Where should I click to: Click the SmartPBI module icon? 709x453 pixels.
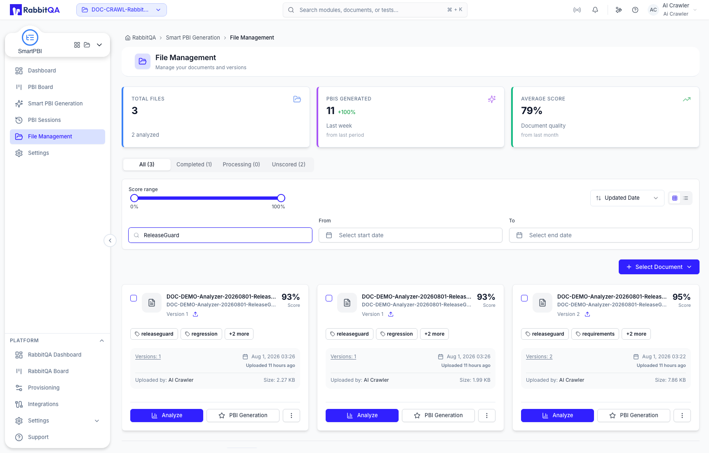(30, 37)
